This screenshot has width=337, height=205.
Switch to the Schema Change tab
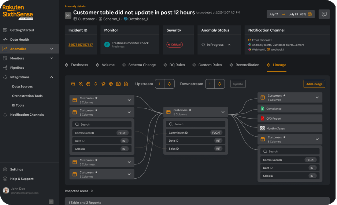(x=139, y=65)
